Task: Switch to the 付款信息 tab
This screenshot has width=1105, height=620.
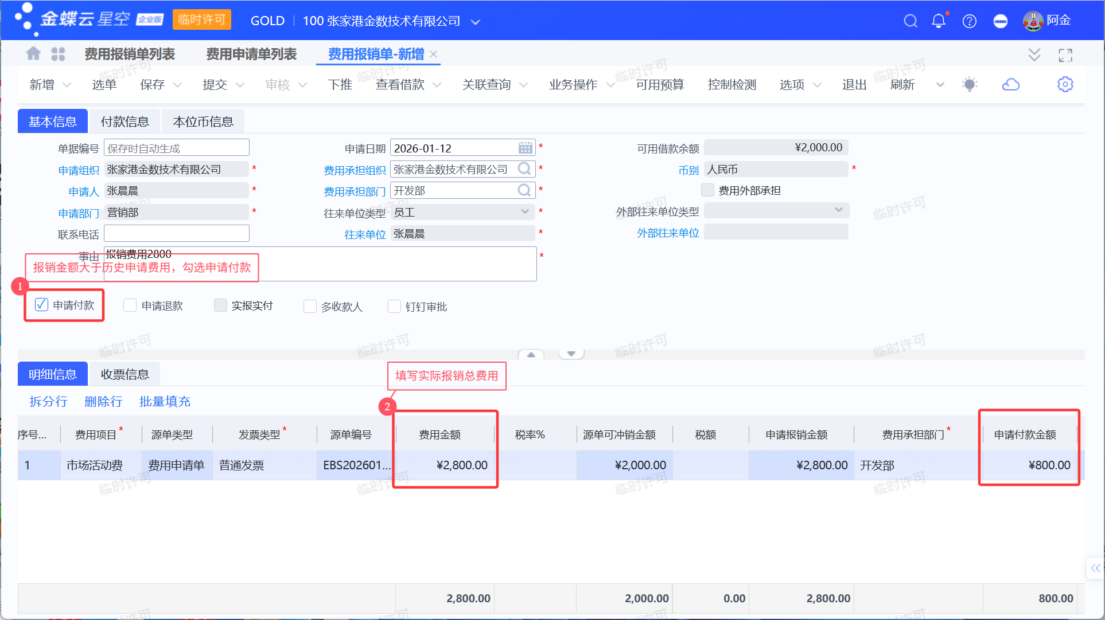Action: [124, 121]
